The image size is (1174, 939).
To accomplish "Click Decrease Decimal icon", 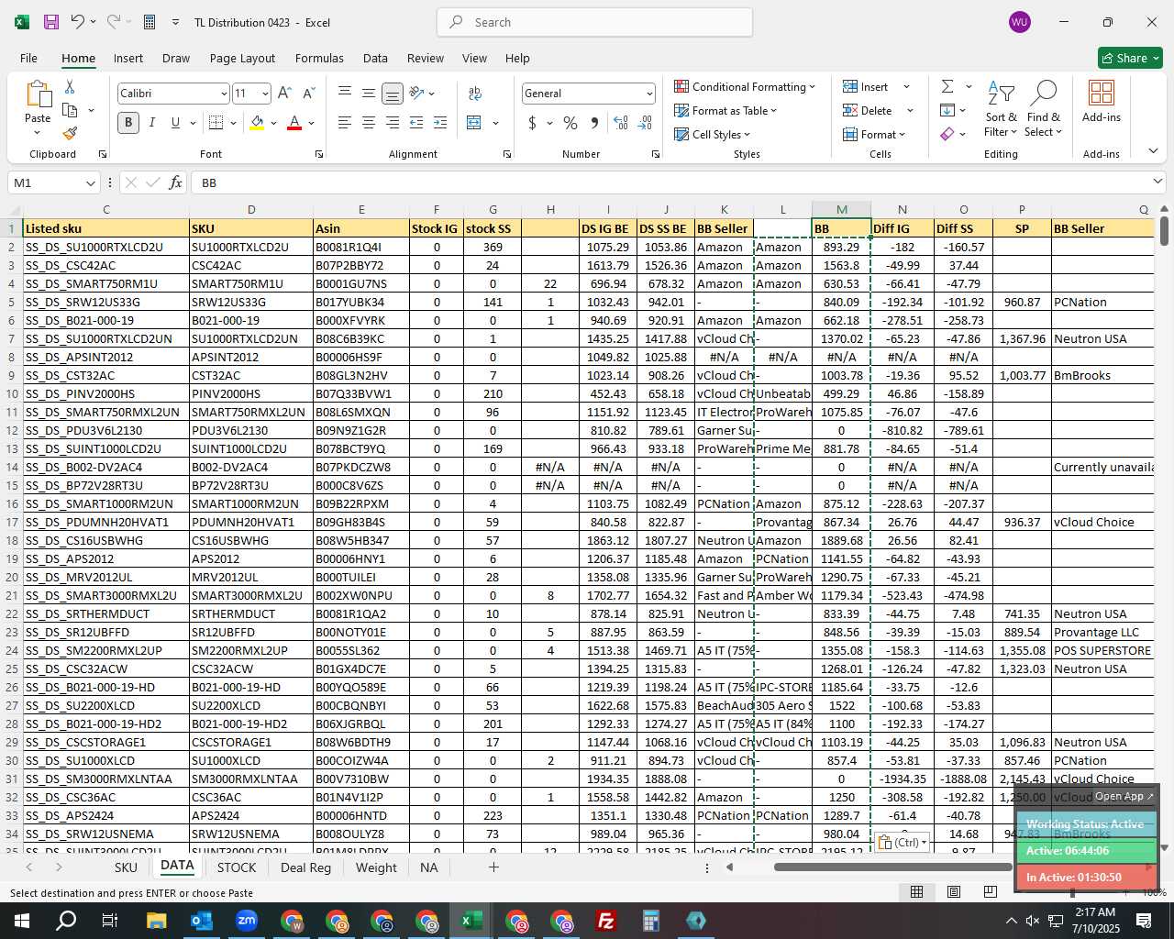I will [x=645, y=123].
